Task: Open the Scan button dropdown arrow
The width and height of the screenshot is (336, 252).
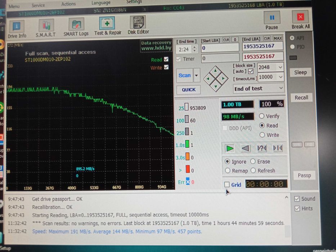Action: (x=197, y=75)
